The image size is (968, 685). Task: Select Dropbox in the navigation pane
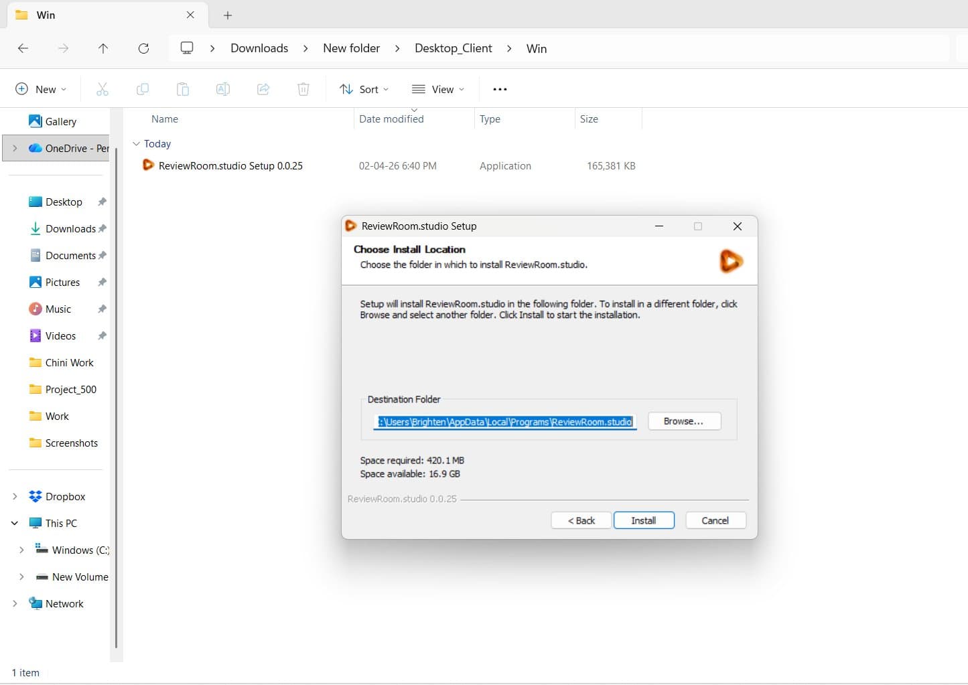[57, 496]
